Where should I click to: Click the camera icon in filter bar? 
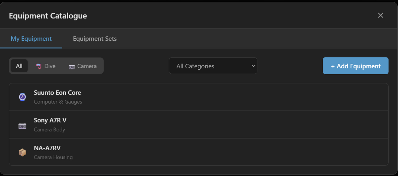(72, 66)
